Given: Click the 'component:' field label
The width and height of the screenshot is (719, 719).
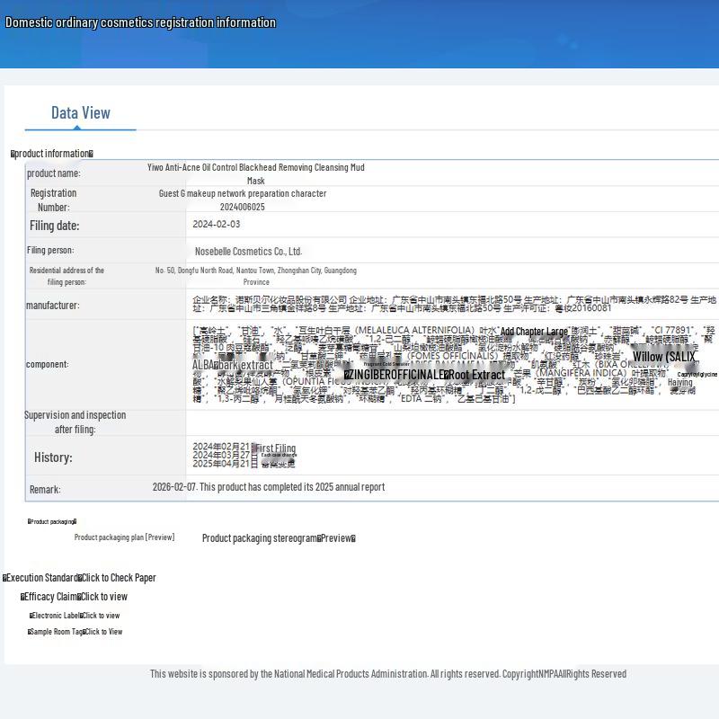Looking at the screenshot, I should coord(48,364).
